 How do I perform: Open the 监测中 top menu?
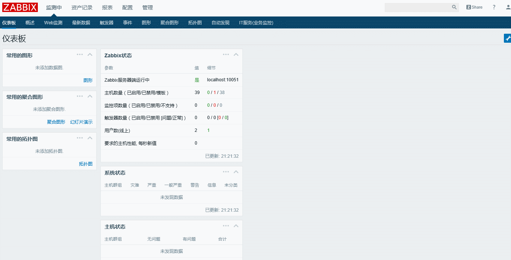tap(54, 7)
